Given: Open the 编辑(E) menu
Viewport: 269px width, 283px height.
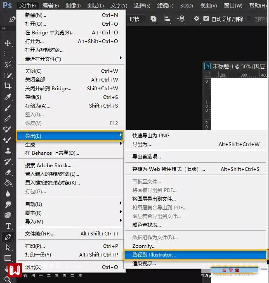Looking at the screenshot, I should click(x=51, y=5).
